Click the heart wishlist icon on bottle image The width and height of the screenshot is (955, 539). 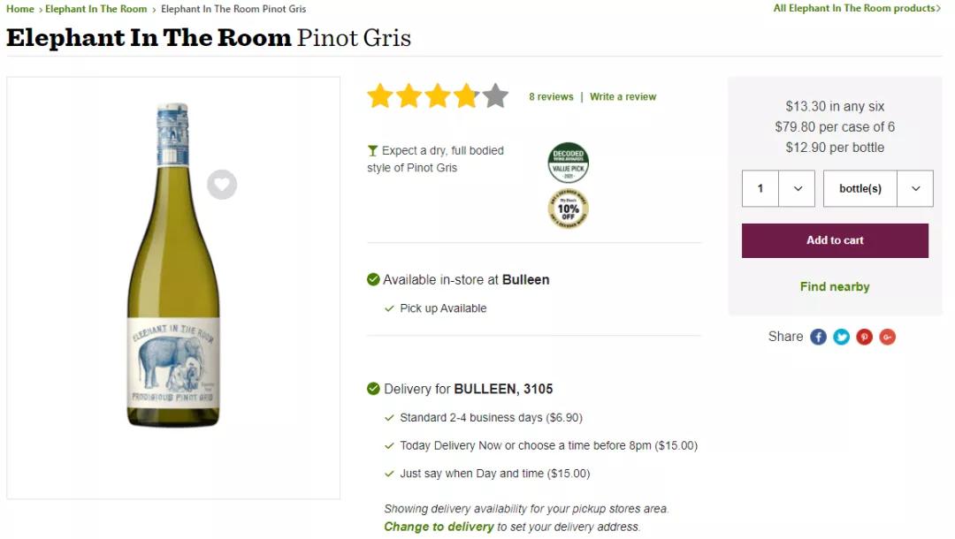pyautogui.click(x=222, y=185)
